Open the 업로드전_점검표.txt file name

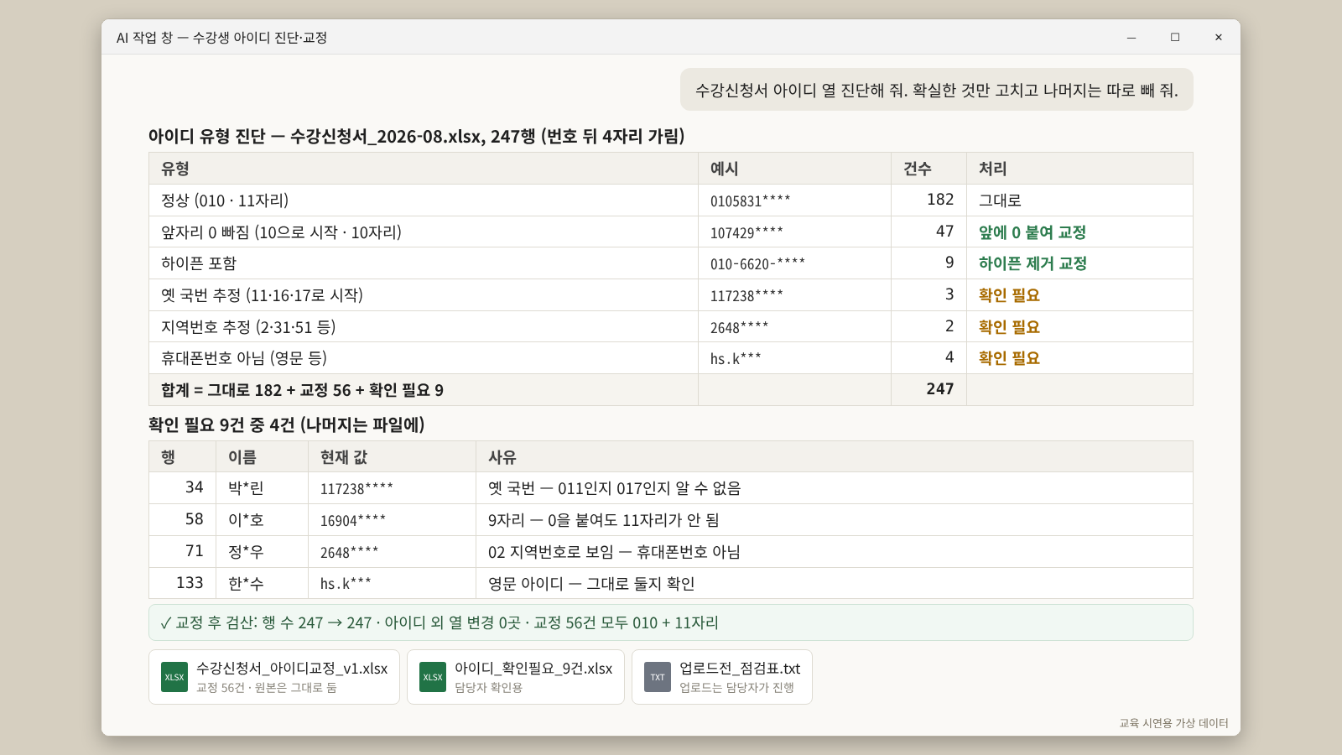tap(740, 669)
